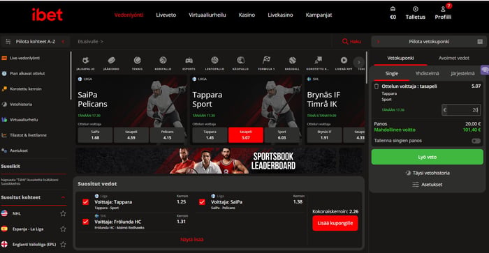Open the Kasino top menu item
This screenshot has width=489, height=253.
[247, 15]
